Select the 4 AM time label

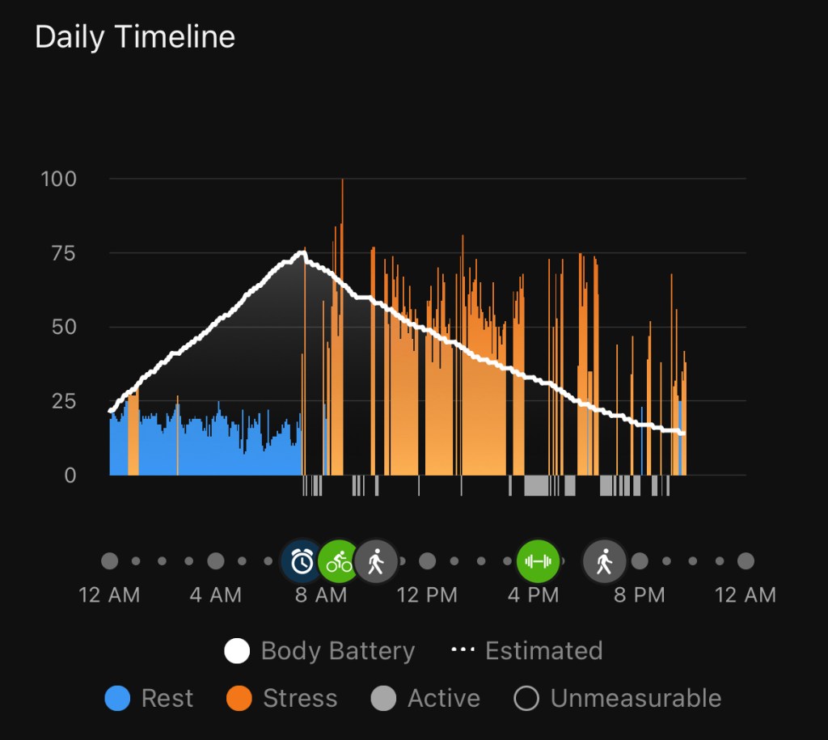215,596
